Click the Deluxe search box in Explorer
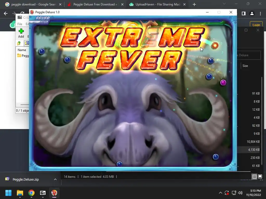 pos(249,55)
